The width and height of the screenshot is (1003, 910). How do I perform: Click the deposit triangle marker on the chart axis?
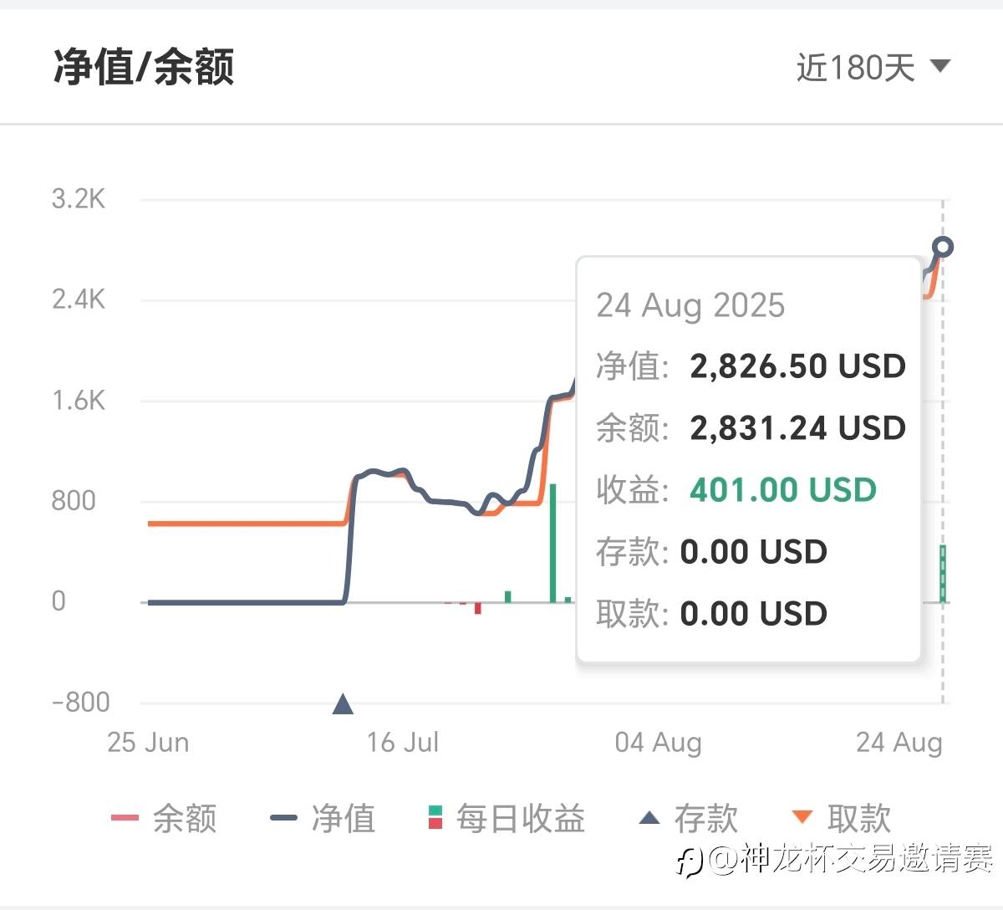tap(343, 704)
